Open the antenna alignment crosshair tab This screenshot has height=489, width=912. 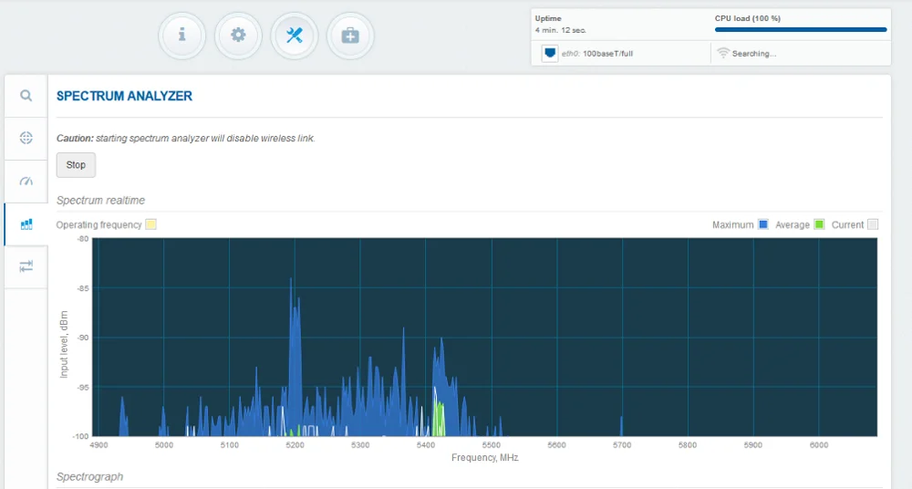[26, 138]
